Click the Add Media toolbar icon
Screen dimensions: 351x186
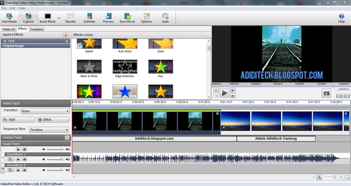pos(9,18)
